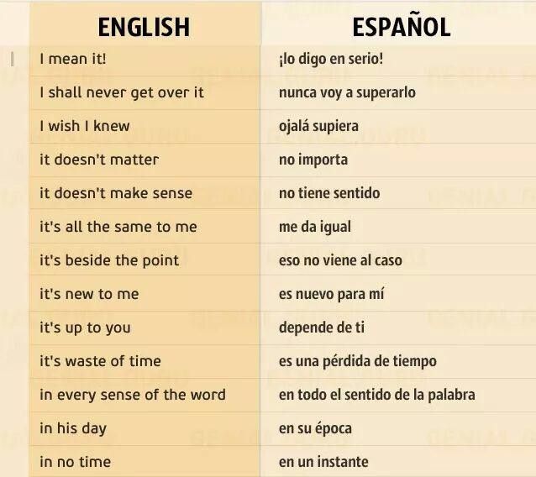Click the ESPAÑOL column header
The width and height of the screenshot is (536, 477).
coord(402,27)
